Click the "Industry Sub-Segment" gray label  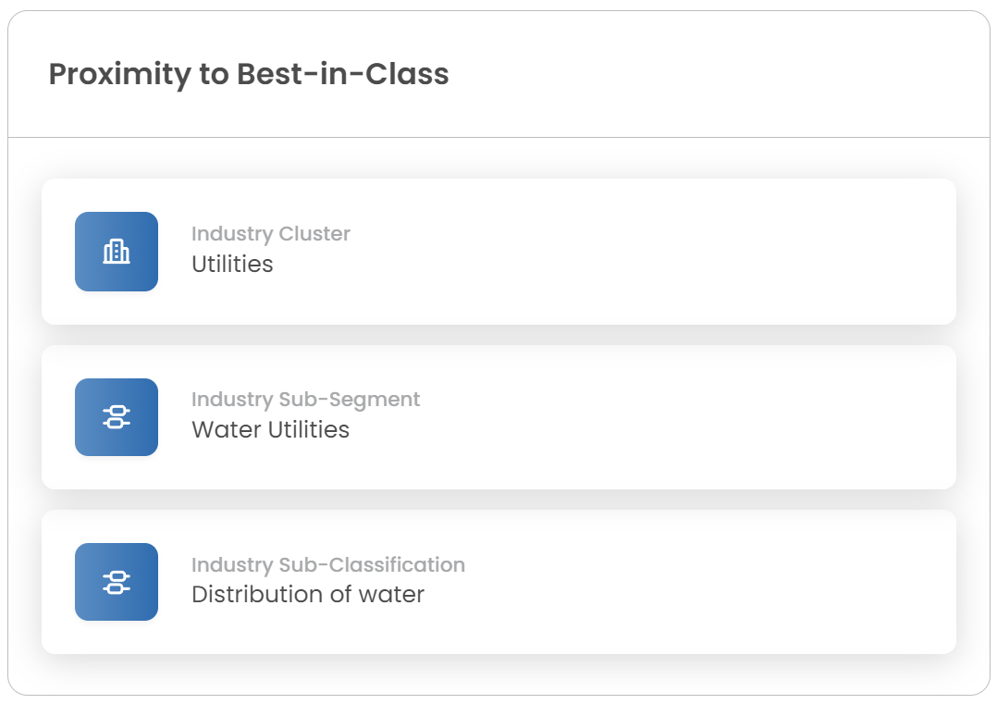click(x=305, y=400)
